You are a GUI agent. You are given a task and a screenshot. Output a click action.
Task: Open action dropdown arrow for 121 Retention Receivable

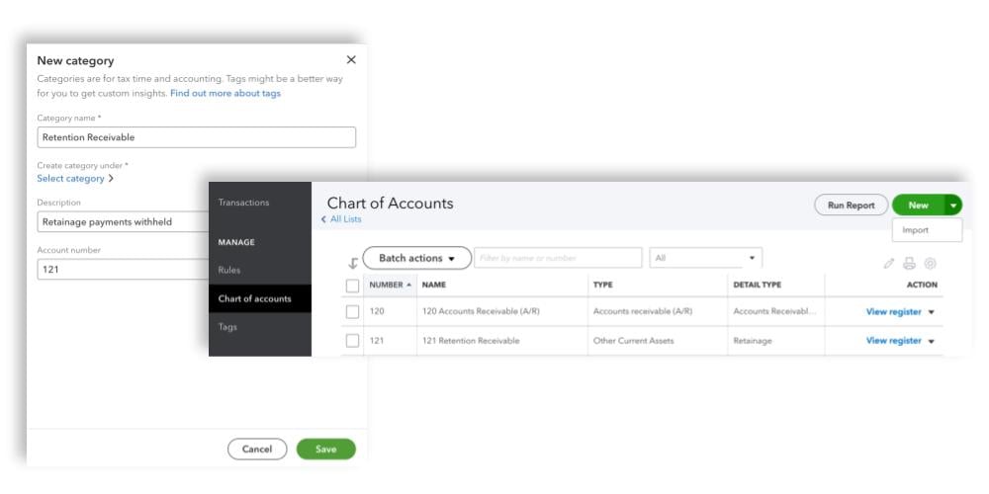(x=932, y=342)
